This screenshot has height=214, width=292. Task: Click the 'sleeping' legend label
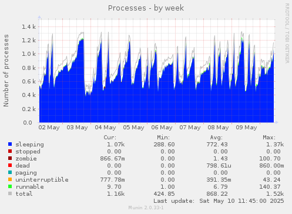coord(30,145)
